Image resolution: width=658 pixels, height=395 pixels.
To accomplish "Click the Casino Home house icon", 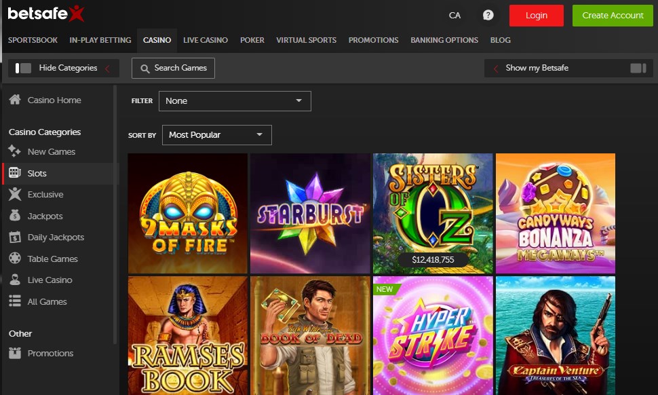I will click(x=15, y=100).
